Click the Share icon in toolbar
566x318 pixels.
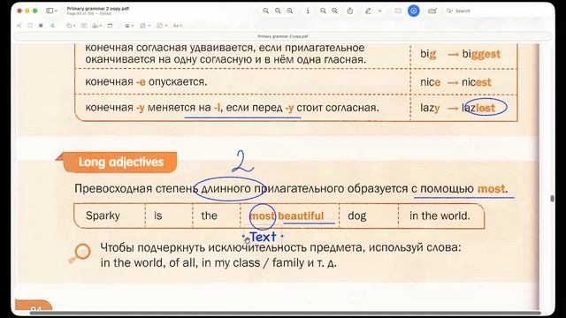350,11
